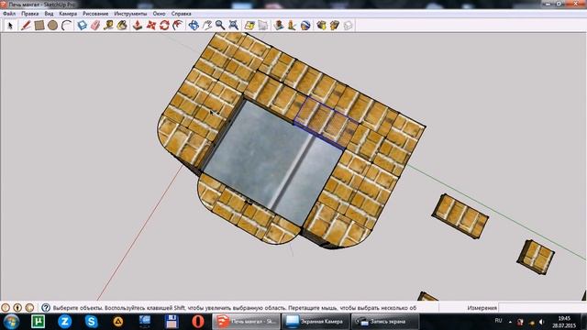Select the small loose brick block on the right

coord(536,257)
